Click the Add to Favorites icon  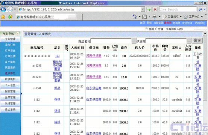(x=10, y=17)
